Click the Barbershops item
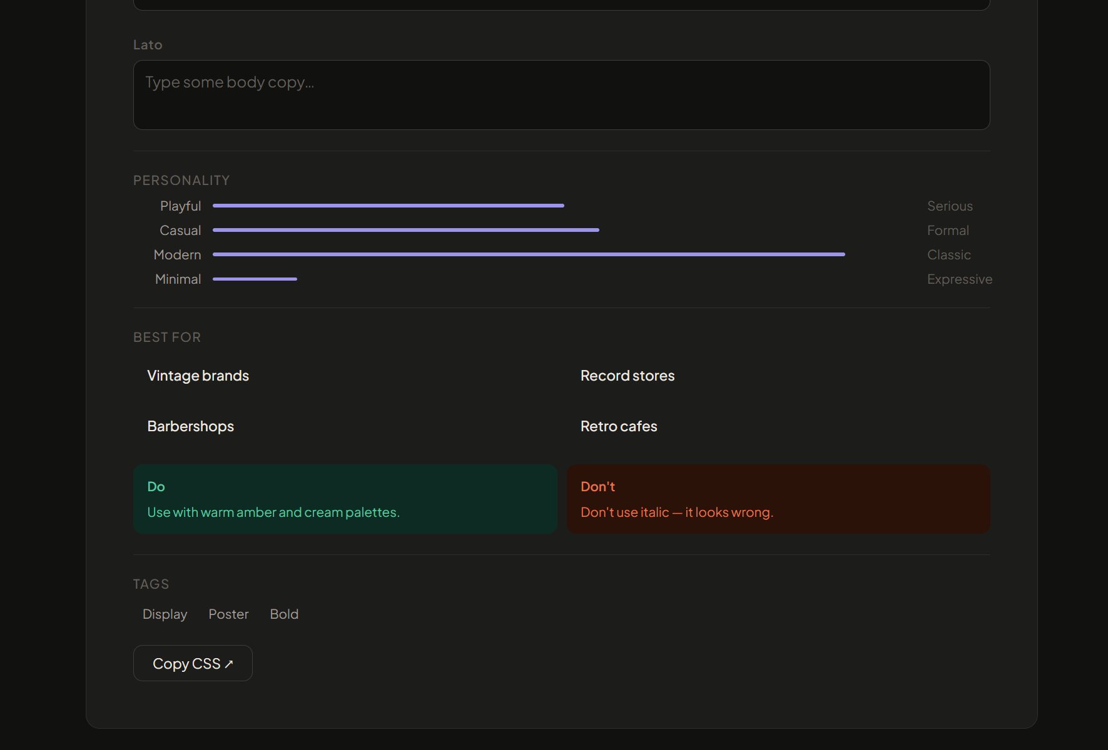This screenshot has width=1108, height=750. (x=190, y=426)
